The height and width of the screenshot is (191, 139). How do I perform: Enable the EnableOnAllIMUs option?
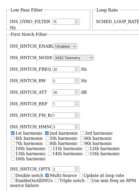tap(13, 181)
